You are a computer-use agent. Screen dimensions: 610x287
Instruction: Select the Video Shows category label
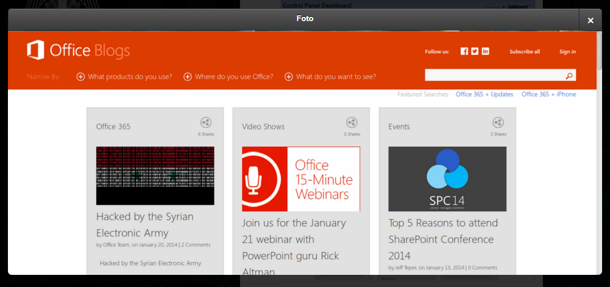[x=263, y=127]
